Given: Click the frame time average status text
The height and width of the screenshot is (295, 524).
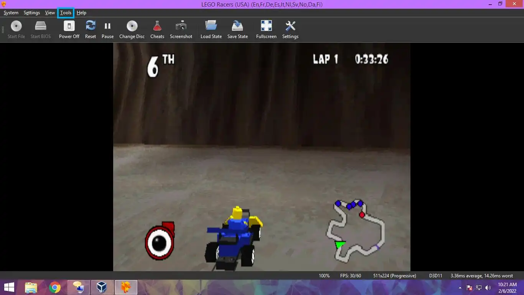Looking at the screenshot, I should click(481, 276).
